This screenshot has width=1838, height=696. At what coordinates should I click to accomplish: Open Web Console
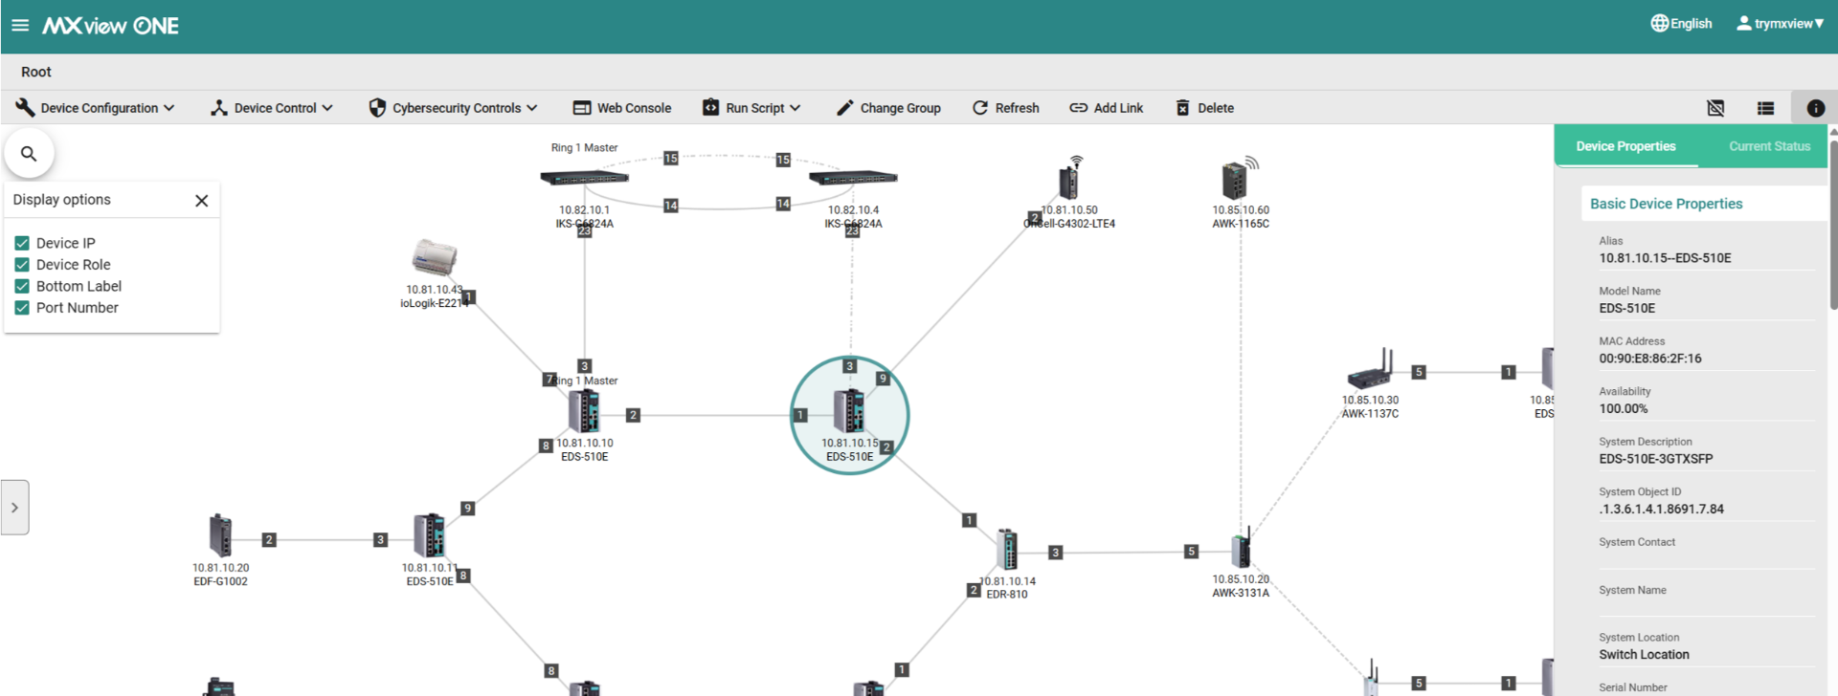(622, 108)
